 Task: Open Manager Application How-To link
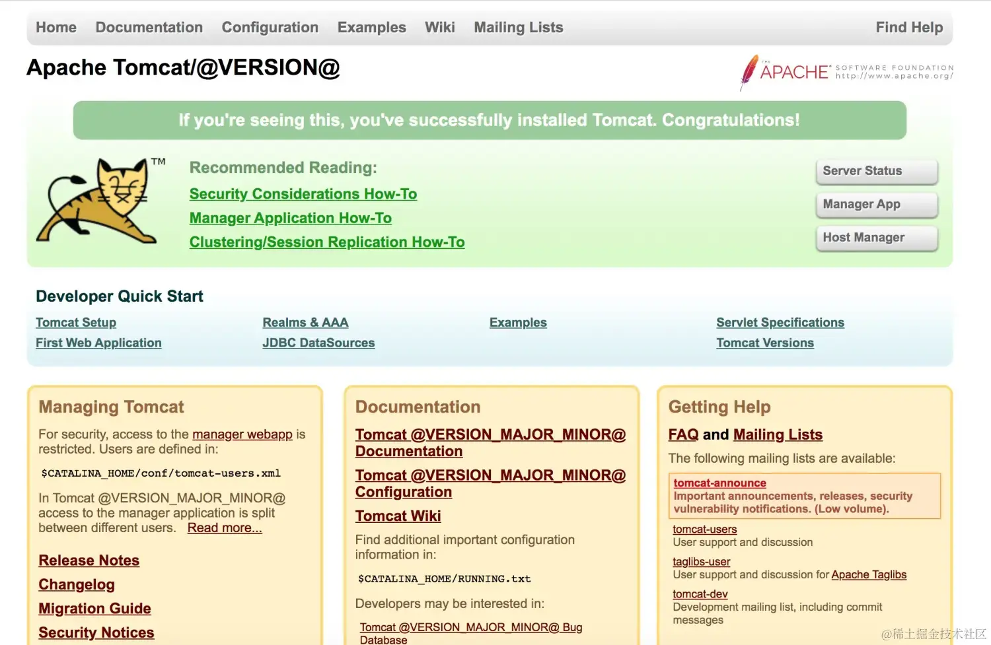291,218
